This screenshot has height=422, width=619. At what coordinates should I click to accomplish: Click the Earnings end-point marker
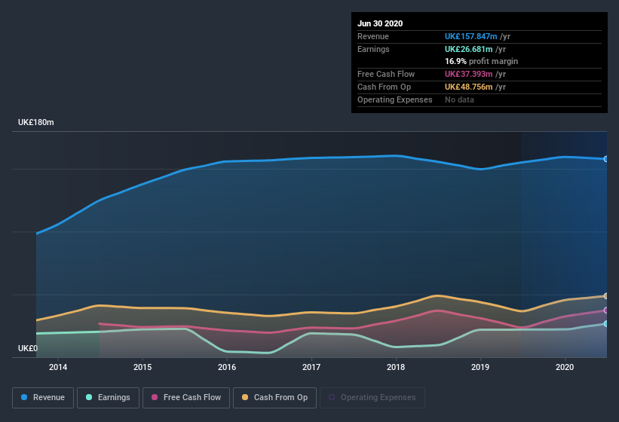(x=605, y=324)
